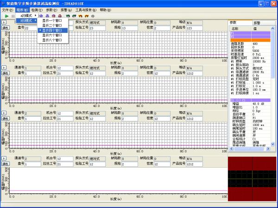Click the small arrow button of first chart panel

click(4, 22)
